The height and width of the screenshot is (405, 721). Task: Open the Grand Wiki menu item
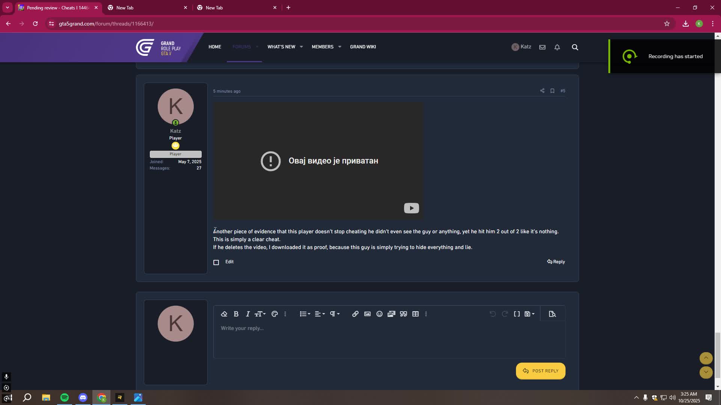click(x=363, y=47)
